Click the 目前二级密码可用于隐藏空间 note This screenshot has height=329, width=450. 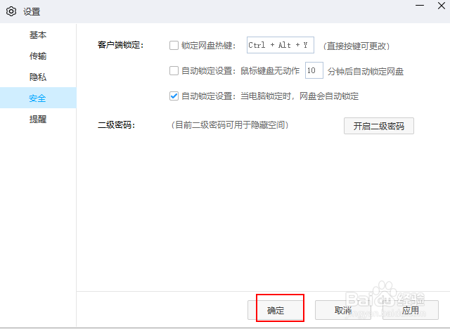[x=230, y=125]
